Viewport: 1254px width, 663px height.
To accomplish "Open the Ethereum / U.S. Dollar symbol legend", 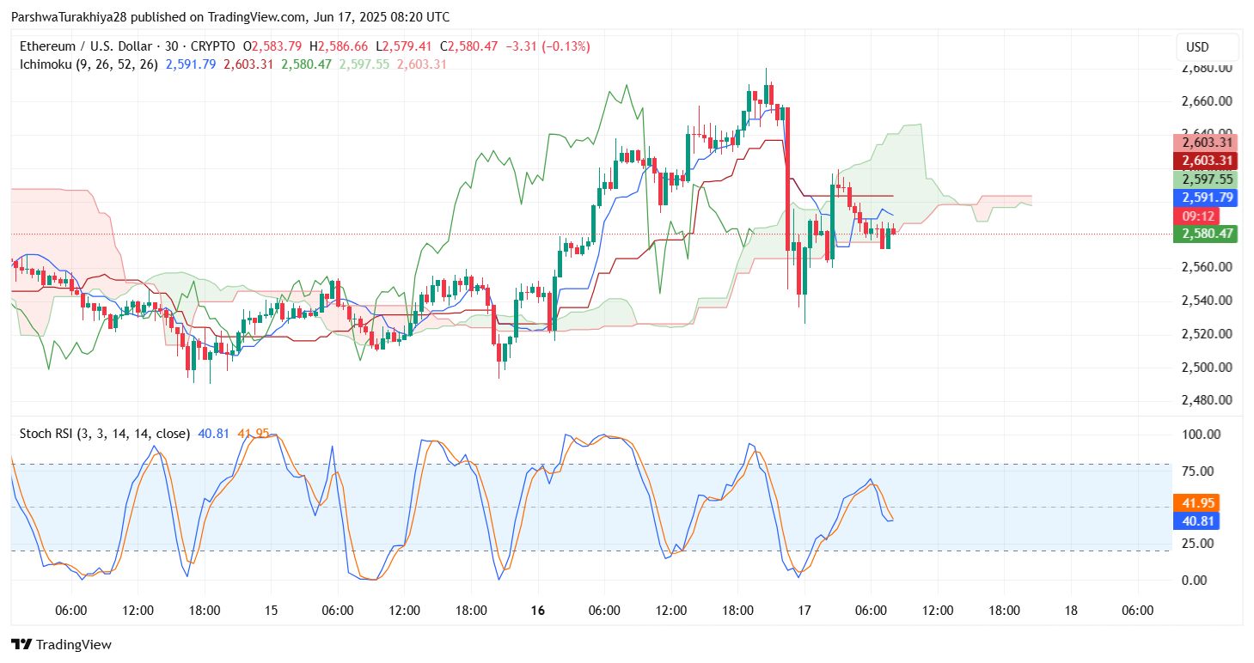I will pos(86,47).
